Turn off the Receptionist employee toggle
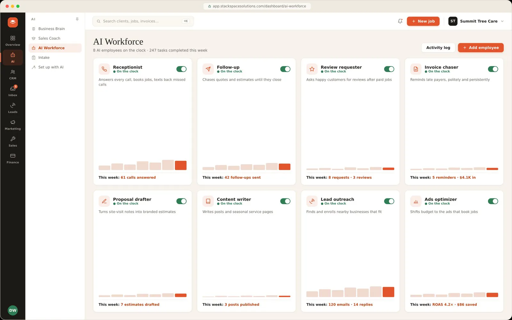The image size is (512, 320). tap(181, 69)
